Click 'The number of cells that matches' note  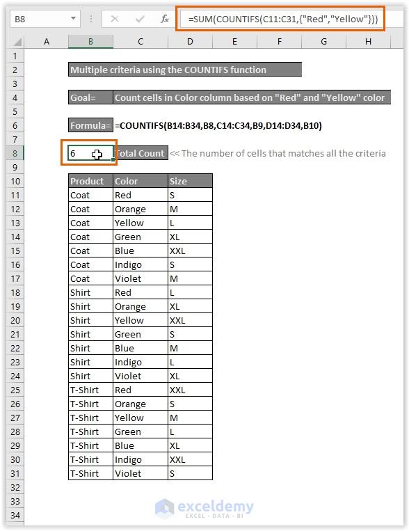[x=278, y=153]
